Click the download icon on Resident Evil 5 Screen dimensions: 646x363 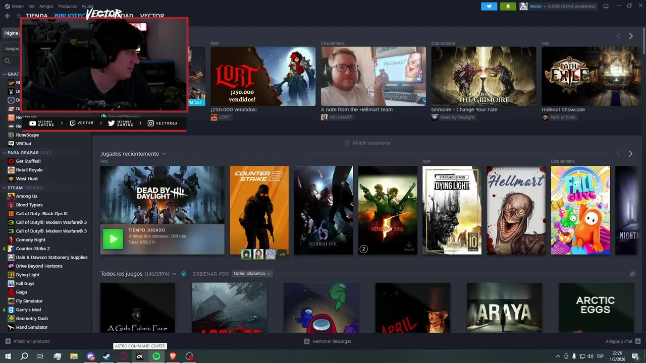coord(409,246)
